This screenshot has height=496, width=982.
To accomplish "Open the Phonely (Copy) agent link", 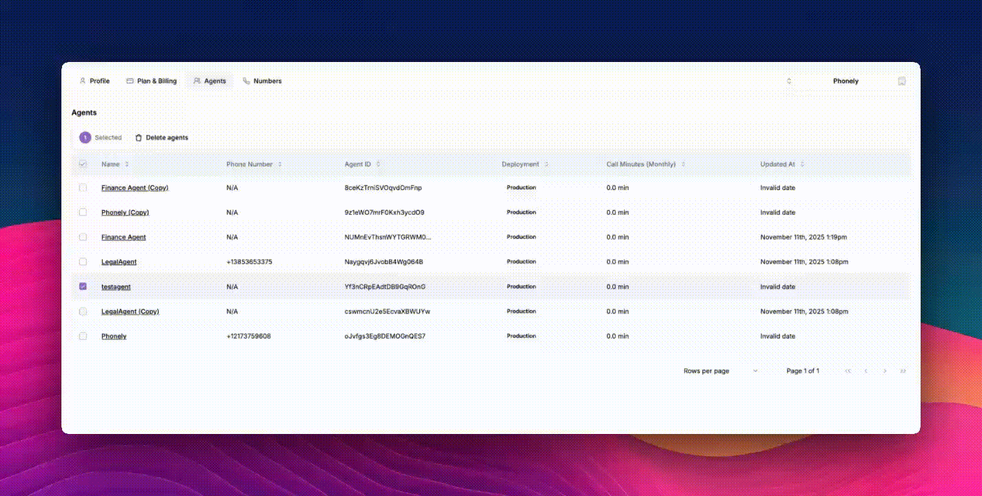I will click(x=125, y=212).
